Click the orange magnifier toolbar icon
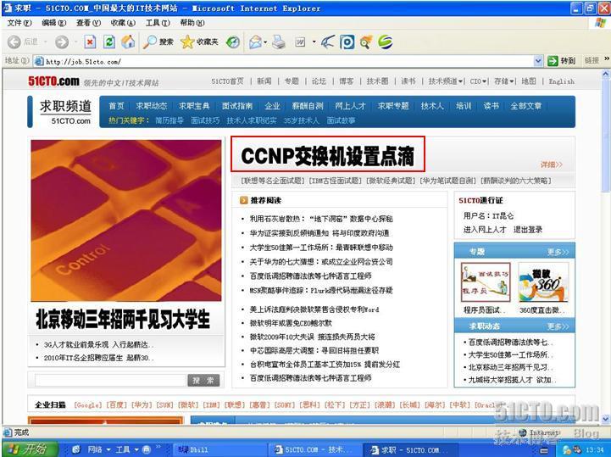 (366, 42)
